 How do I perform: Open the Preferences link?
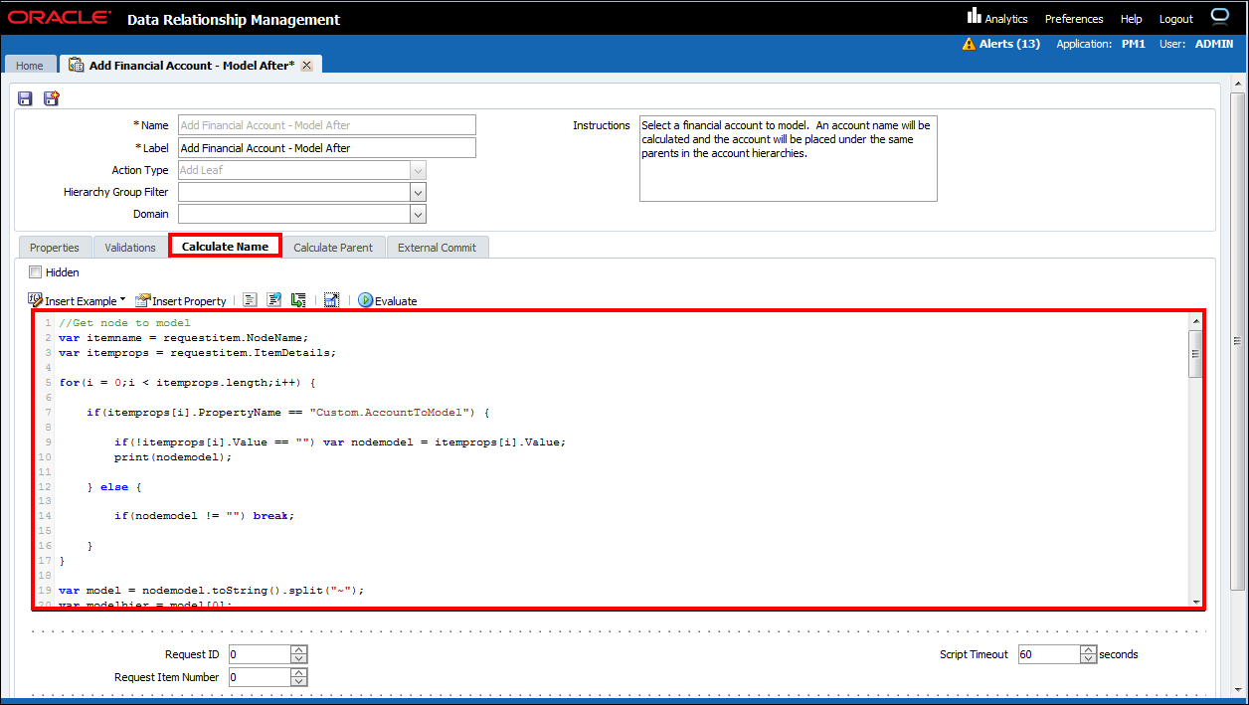tap(1074, 19)
